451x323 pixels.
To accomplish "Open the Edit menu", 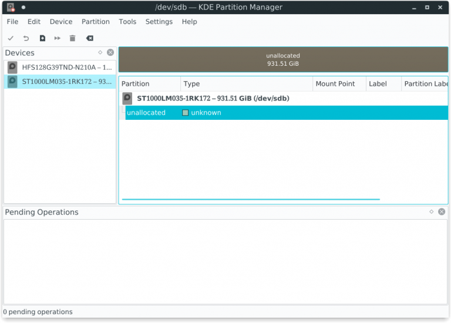I will [34, 22].
